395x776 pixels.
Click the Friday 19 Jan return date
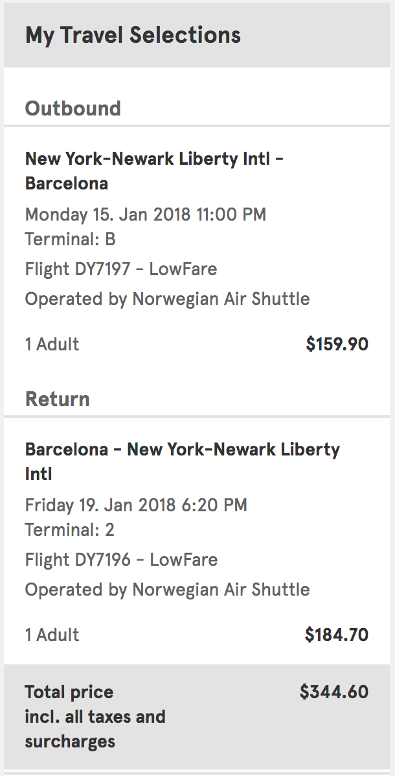coord(136,505)
